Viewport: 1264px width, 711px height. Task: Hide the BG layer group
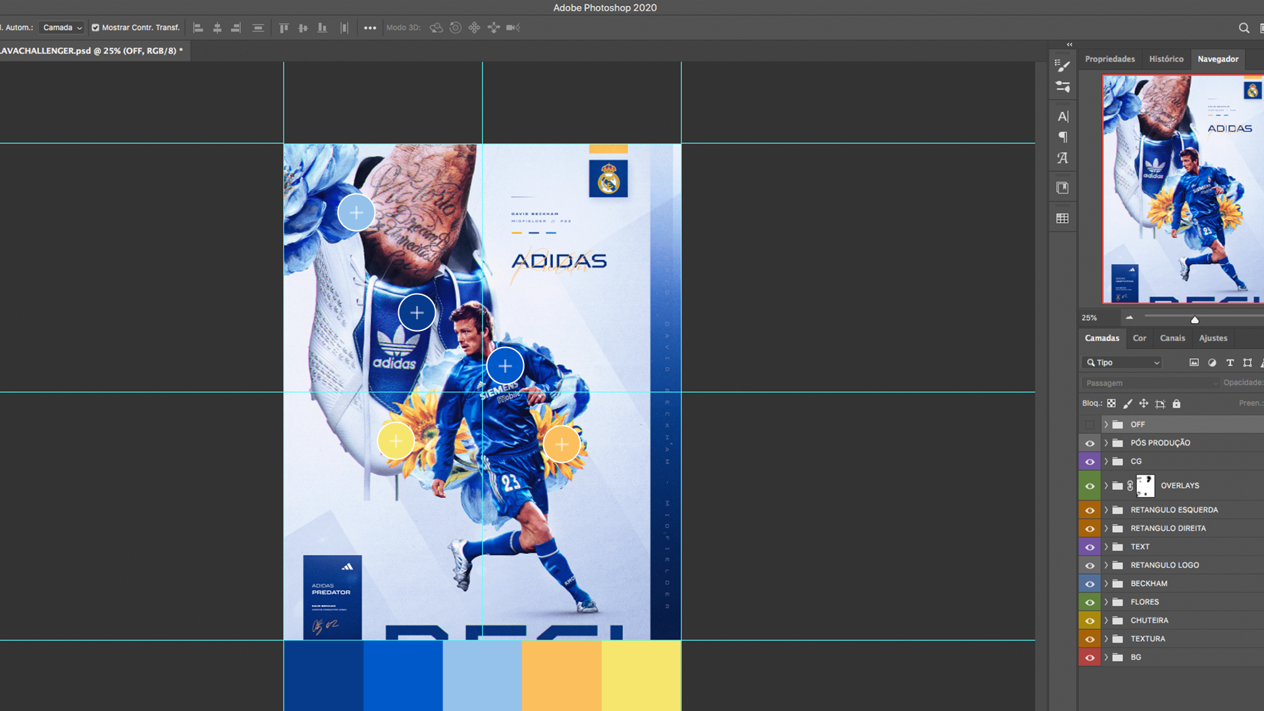pos(1090,658)
